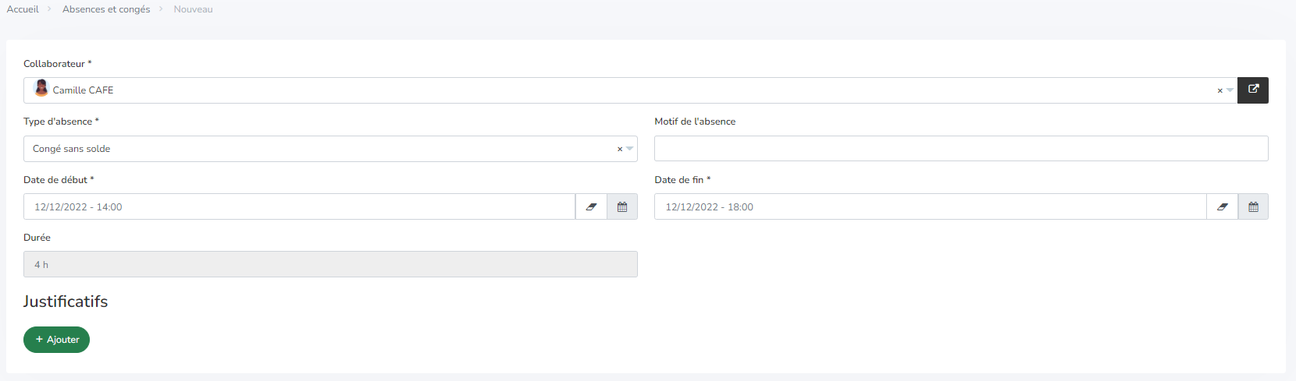Image resolution: width=1296 pixels, height=381 pixels.
Task: Erase the Date de fin value
Action: click(x=1222, y=206)
